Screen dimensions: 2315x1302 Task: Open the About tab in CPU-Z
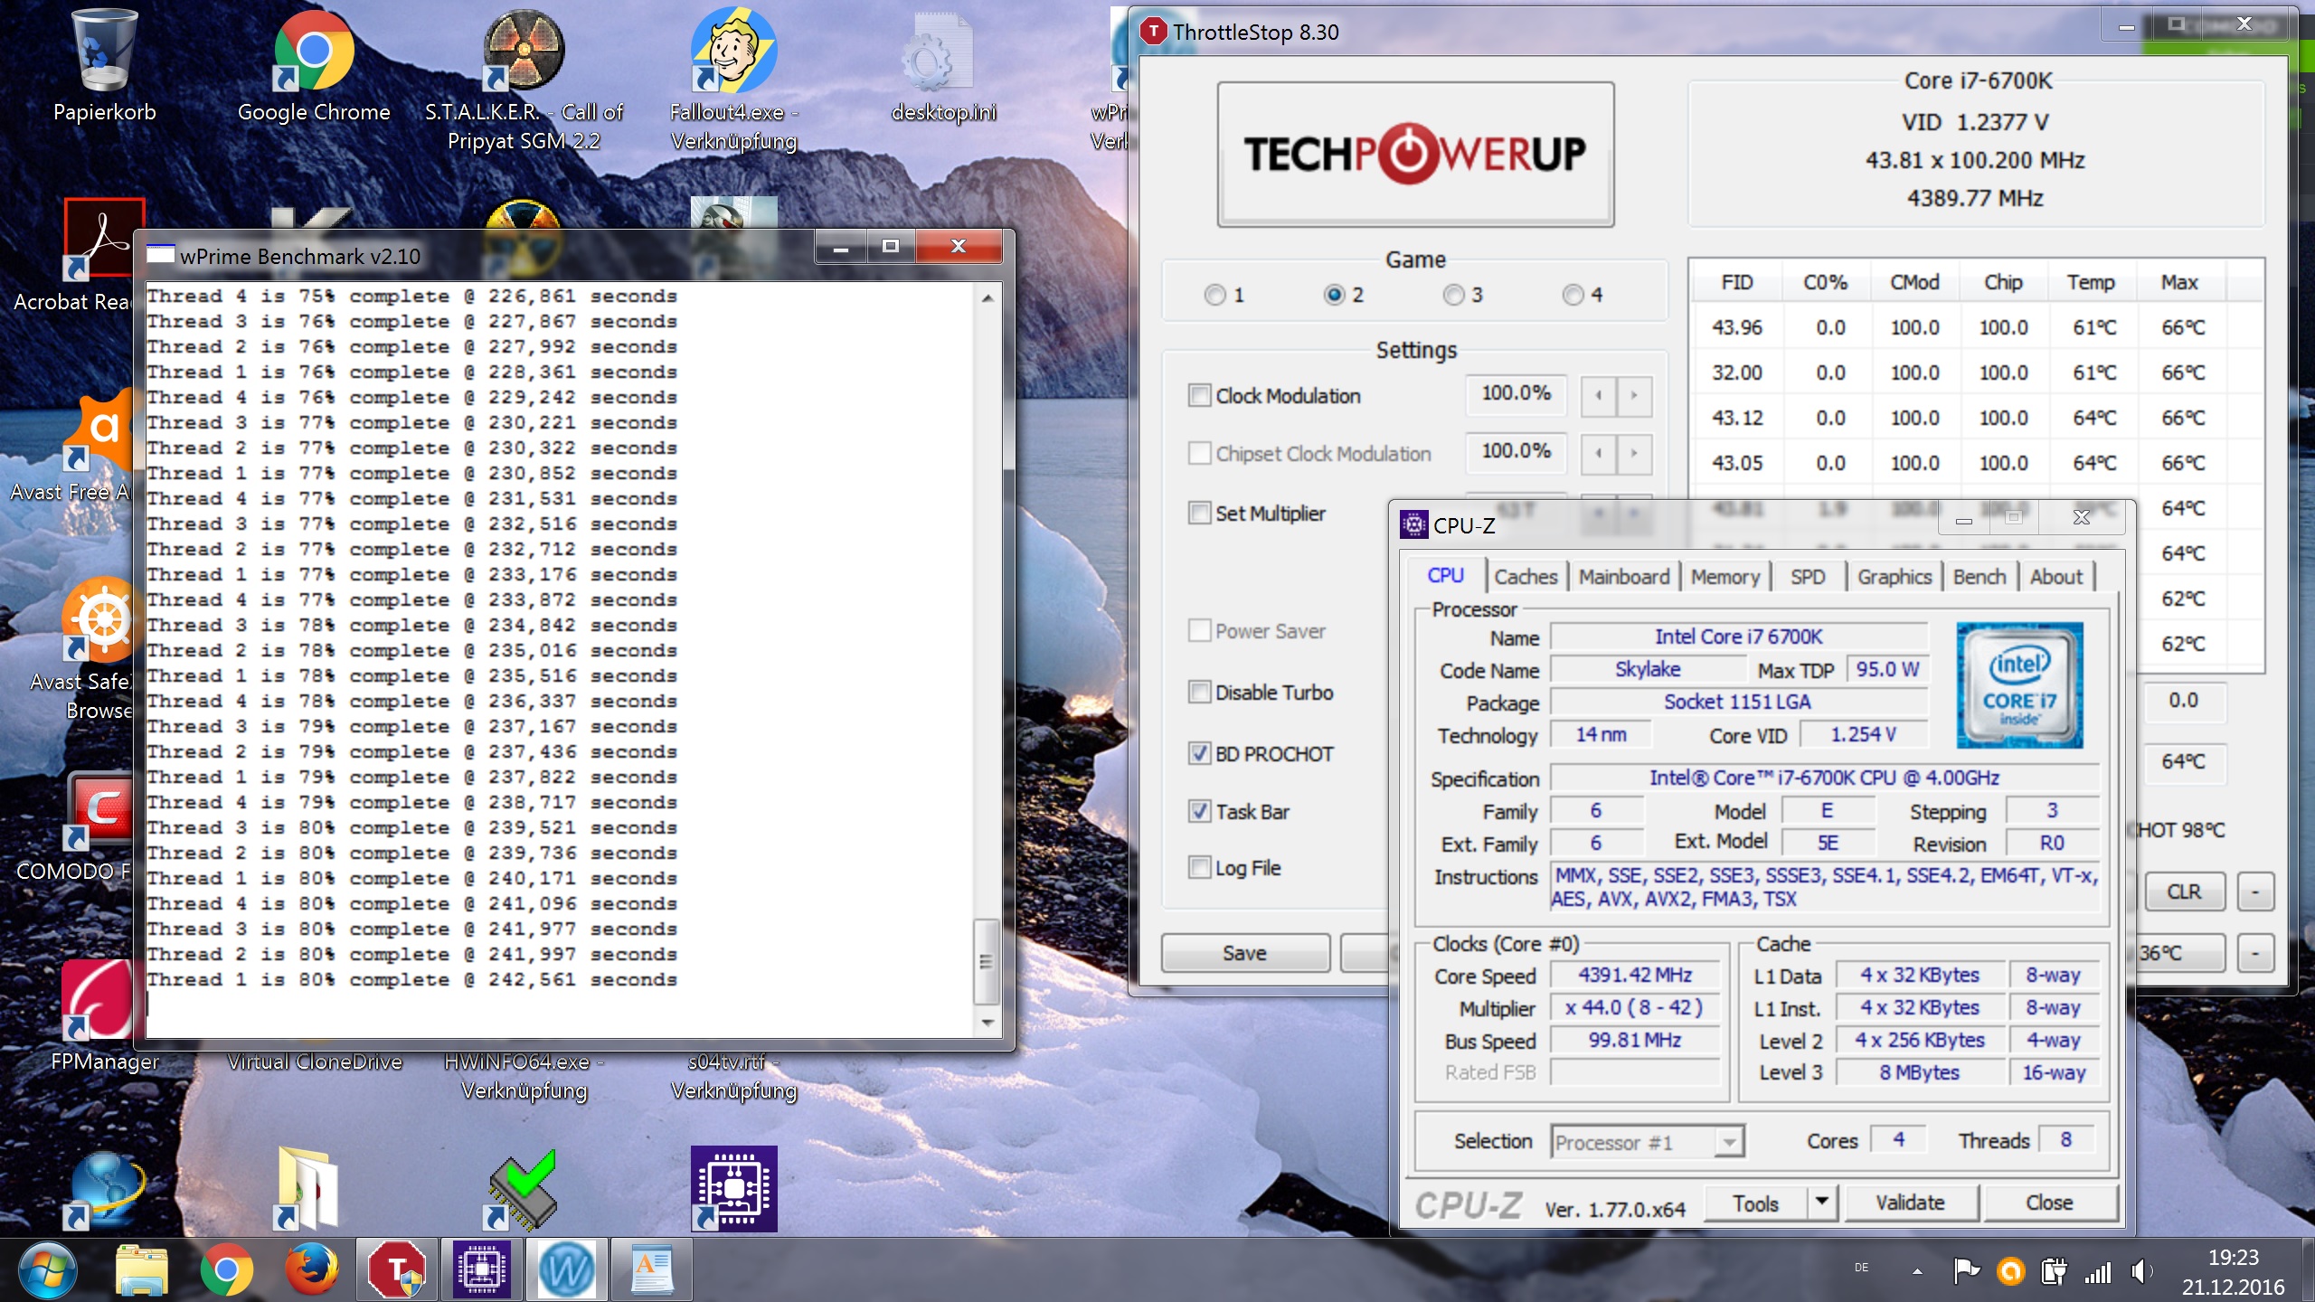click(x=2055, y=577)
